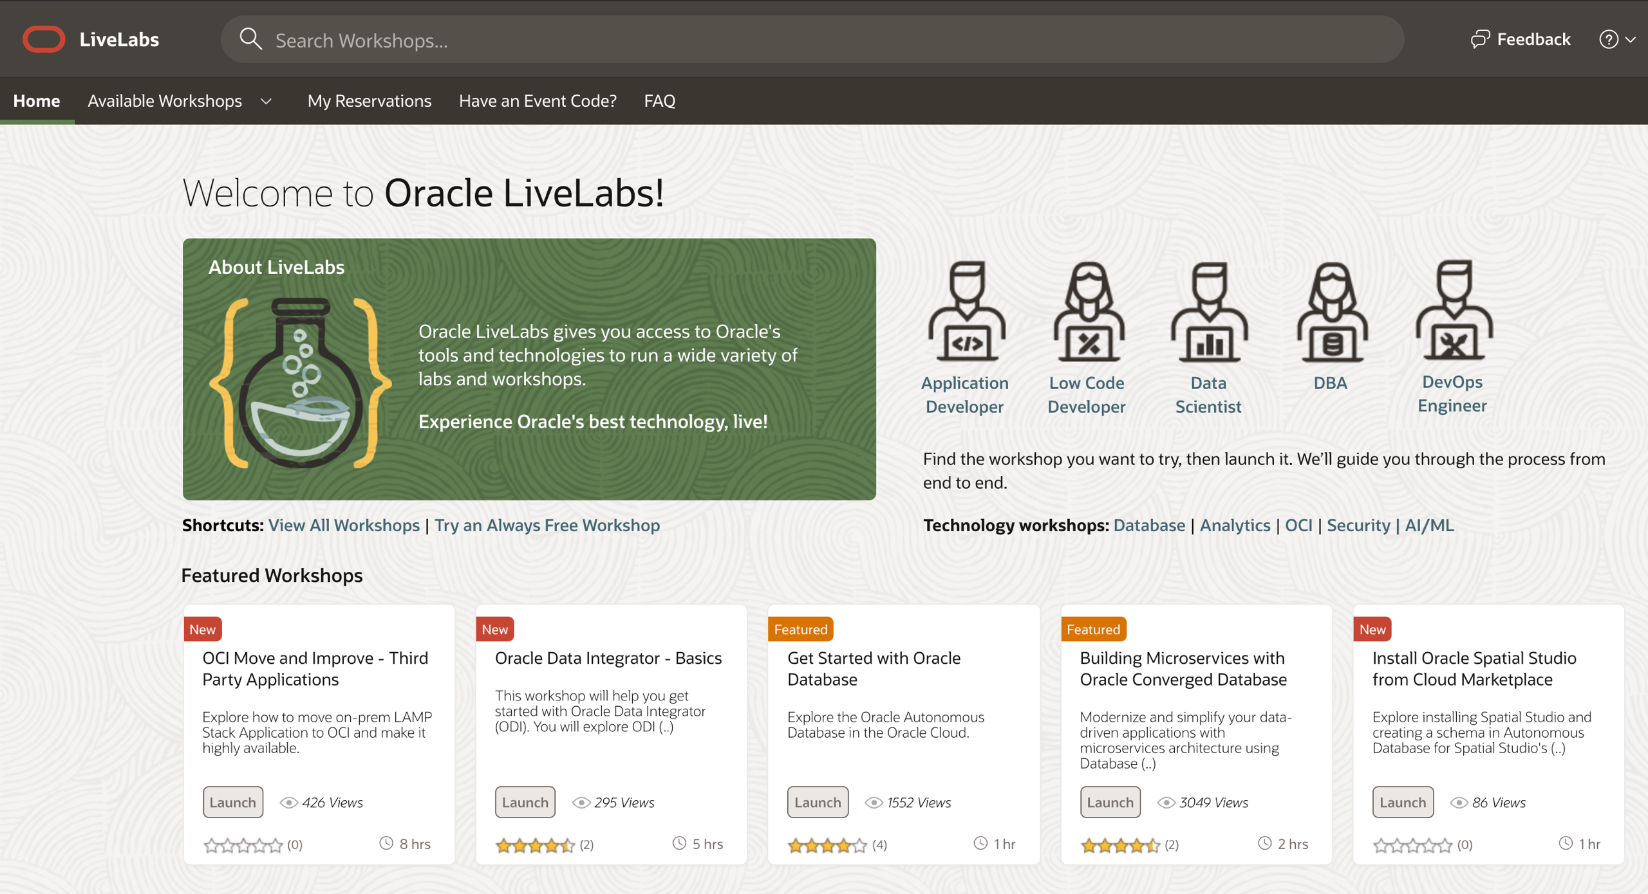The width and height of the screenshot is (1648, 894).
Task: Click DevOps Engineer text label
Action: pos(1452,393)
